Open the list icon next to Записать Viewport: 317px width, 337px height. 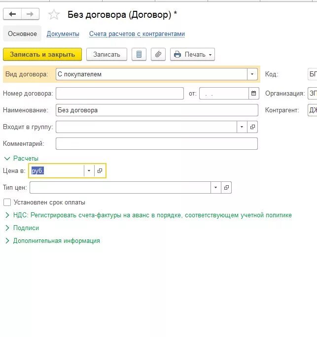pyautogui.click(x=139, y=54)
